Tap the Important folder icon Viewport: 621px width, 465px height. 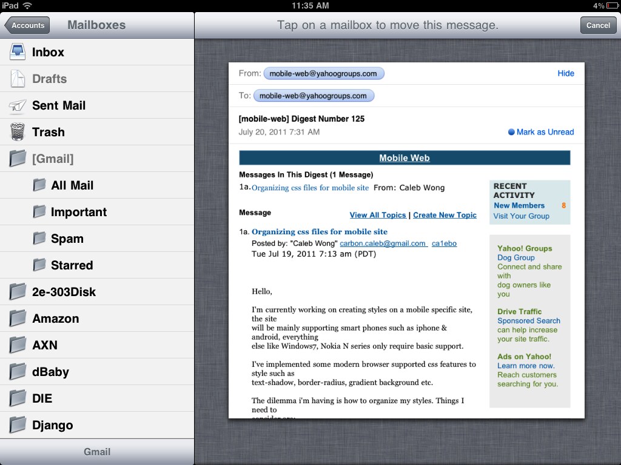(x=39, y=211)
